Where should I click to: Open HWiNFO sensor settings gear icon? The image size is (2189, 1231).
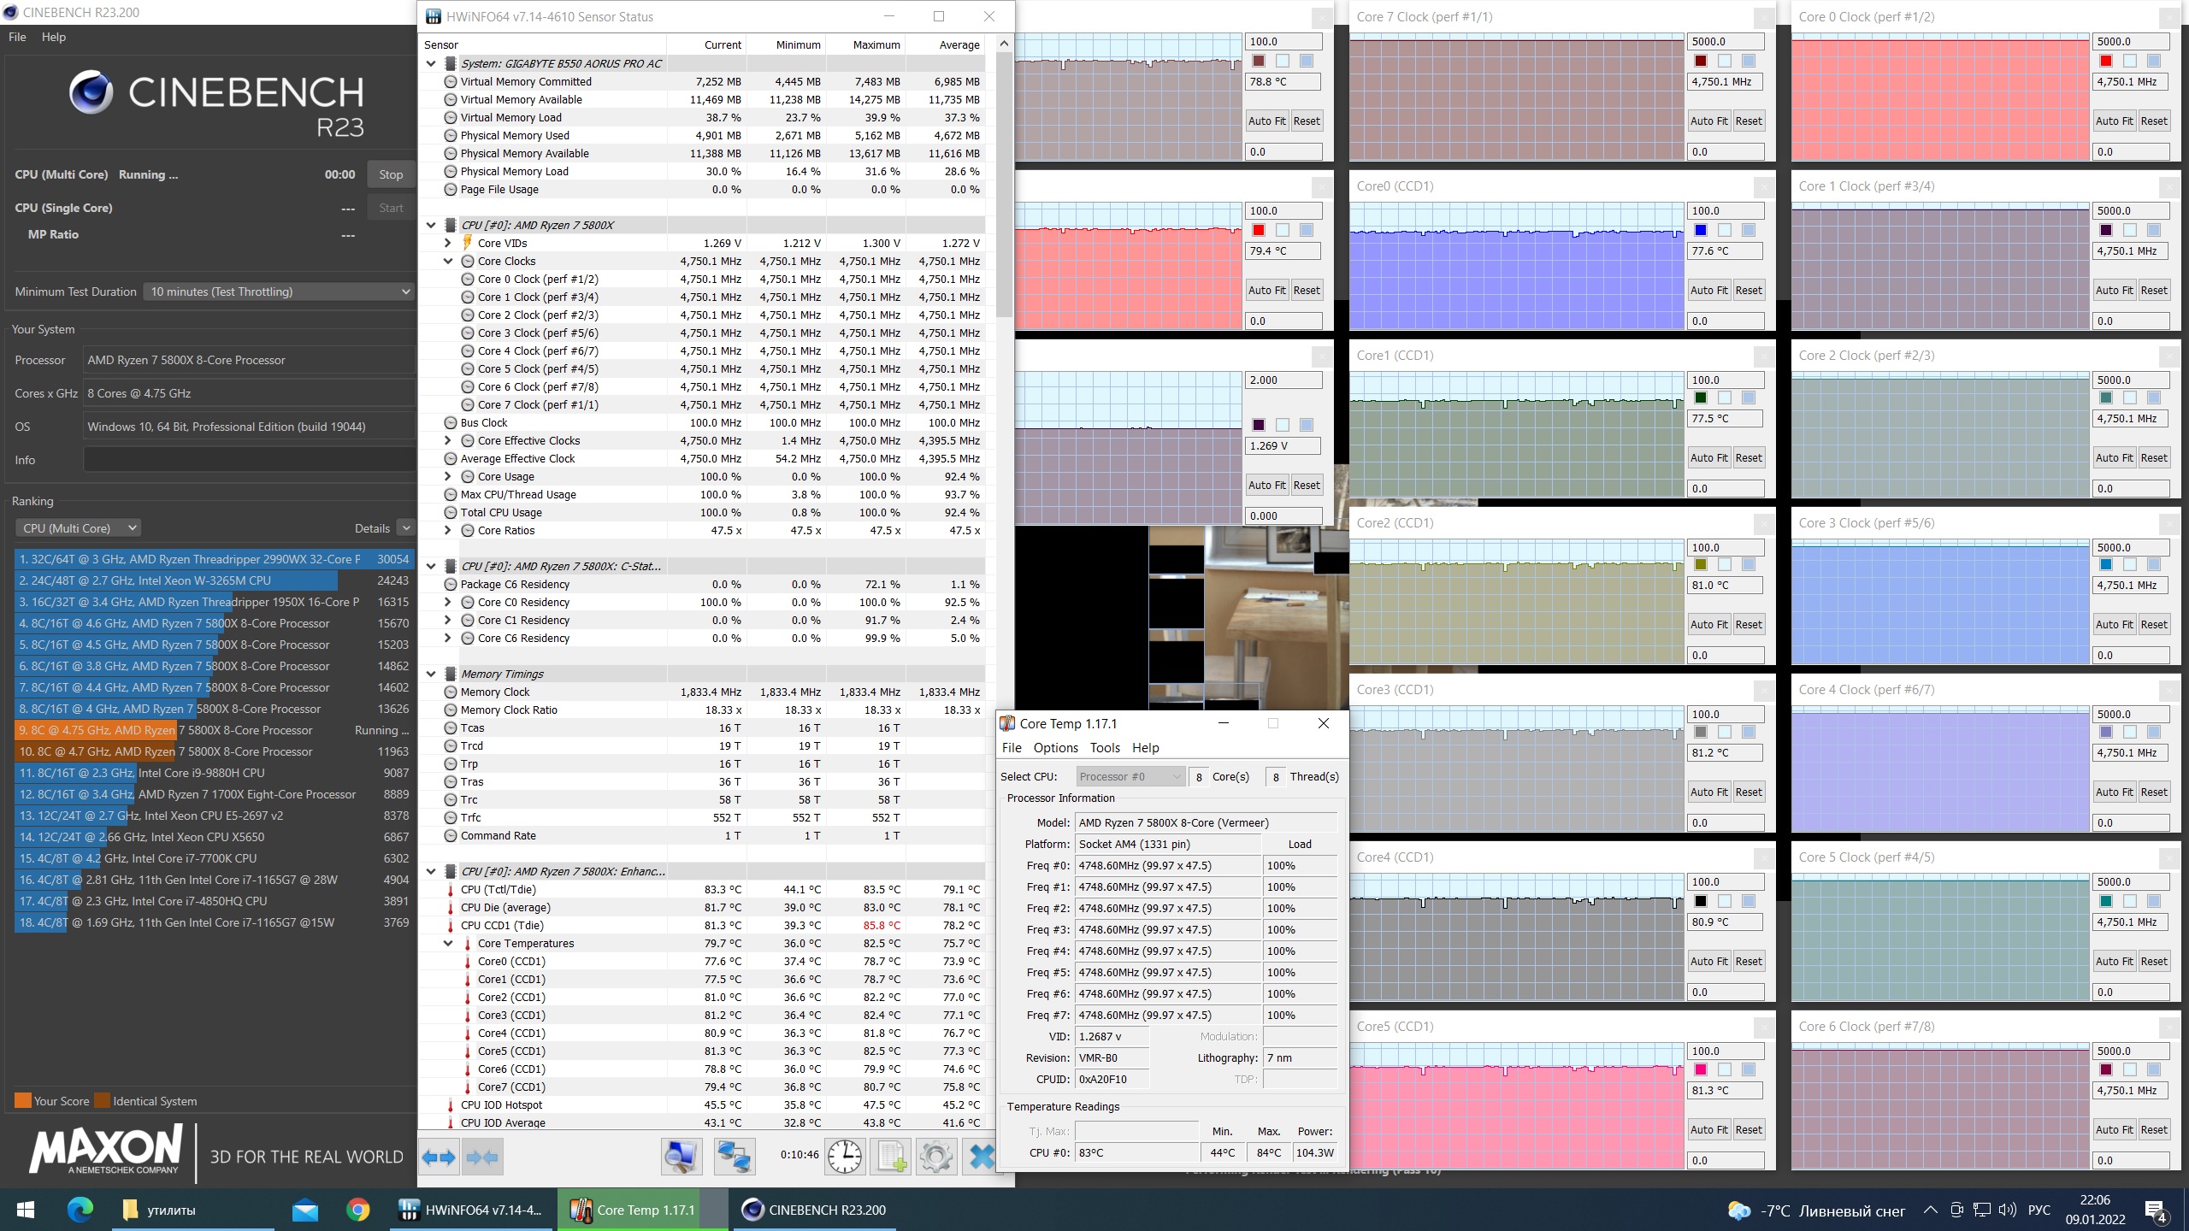[x=935, y=1157]
